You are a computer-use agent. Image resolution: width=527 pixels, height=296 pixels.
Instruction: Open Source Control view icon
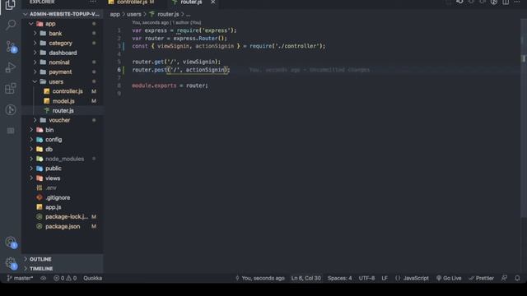pyautogui.click(x=11, y=46)
